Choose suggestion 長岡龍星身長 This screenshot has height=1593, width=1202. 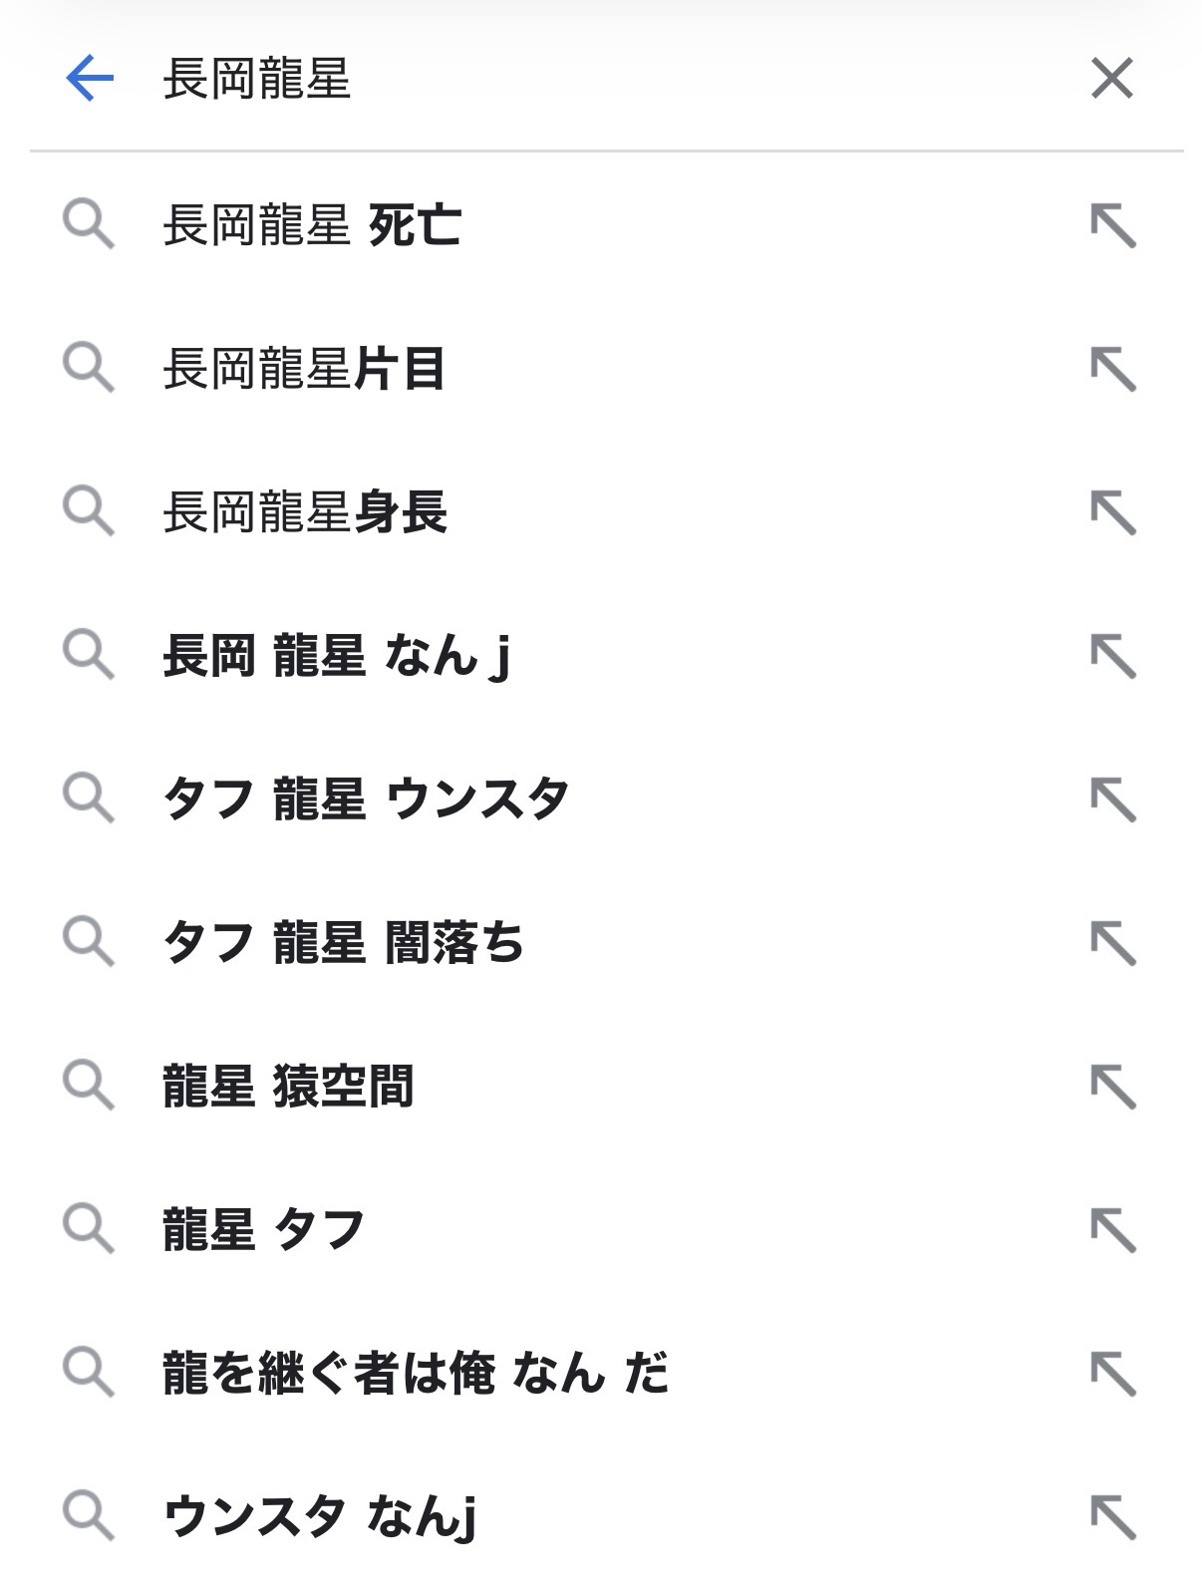coord(305,512)
